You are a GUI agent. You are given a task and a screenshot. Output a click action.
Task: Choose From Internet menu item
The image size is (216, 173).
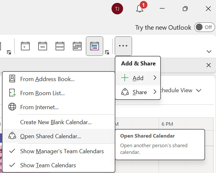tap(59, 107)
